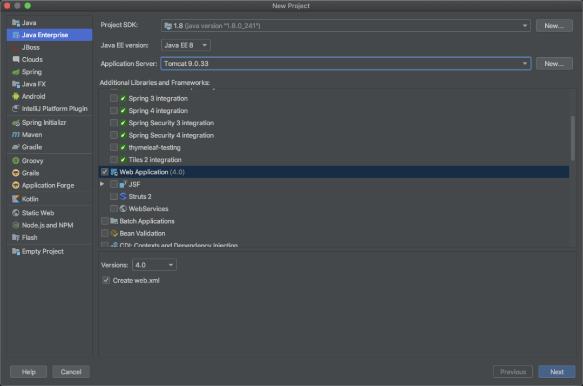Click the Application Forge icon
The image size is (583, 386).
pos(16,185)
